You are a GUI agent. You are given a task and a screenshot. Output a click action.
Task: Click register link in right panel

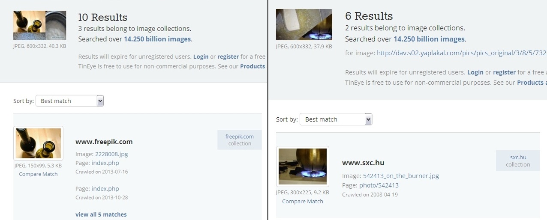coord(504,72)
